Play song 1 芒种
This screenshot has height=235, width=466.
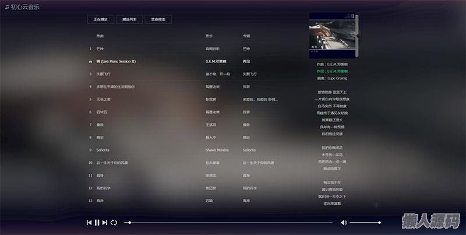click(100, 49)
